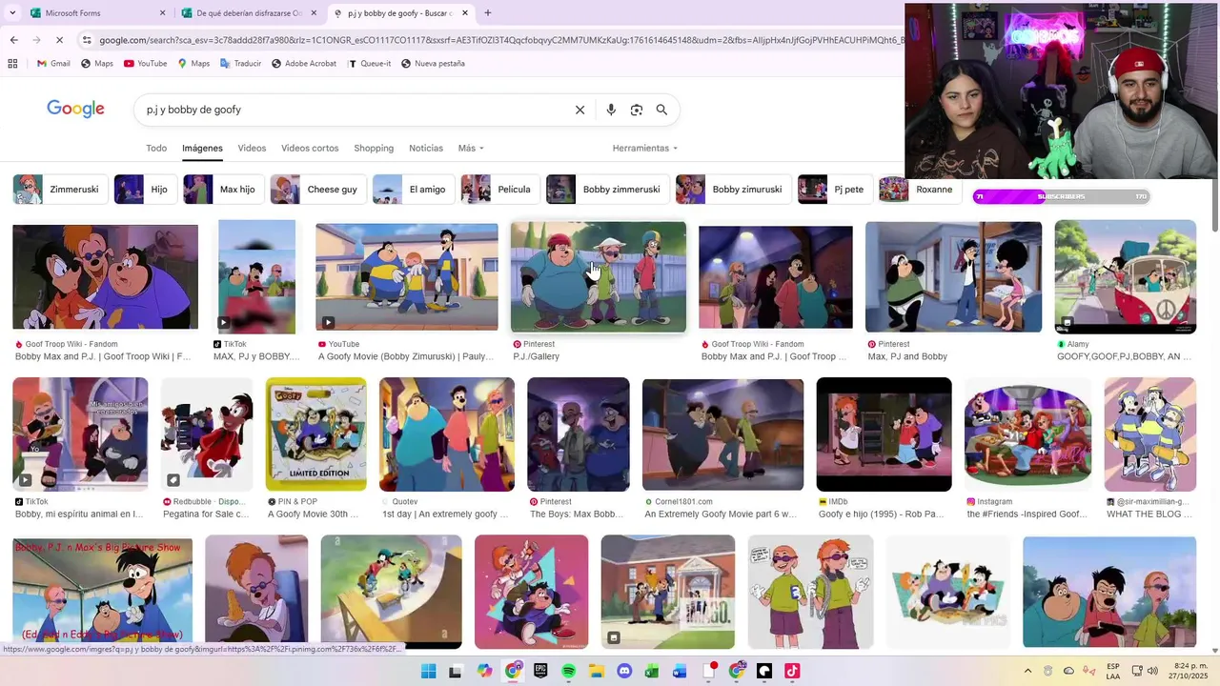Open the 'MAX, PJ y BOBBY' TikTok thumbnail

[x=256, y=276]
